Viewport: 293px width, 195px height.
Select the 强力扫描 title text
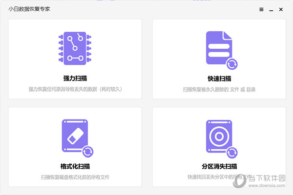[x=75, y=78]
